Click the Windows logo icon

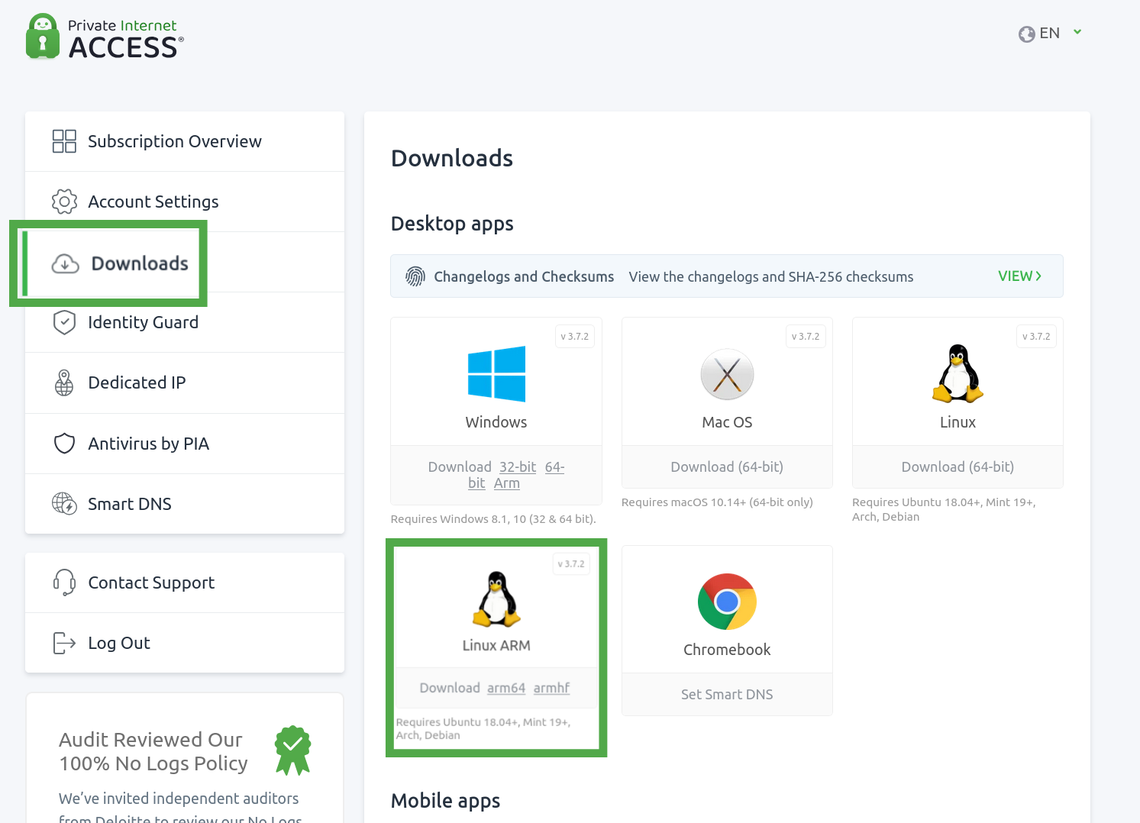(x=496, y=374)
